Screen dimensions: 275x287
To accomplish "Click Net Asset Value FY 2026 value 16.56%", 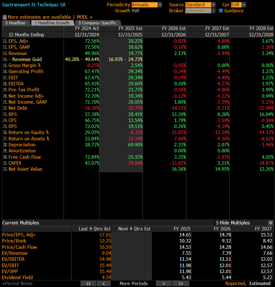I will [x=178, y=169].
